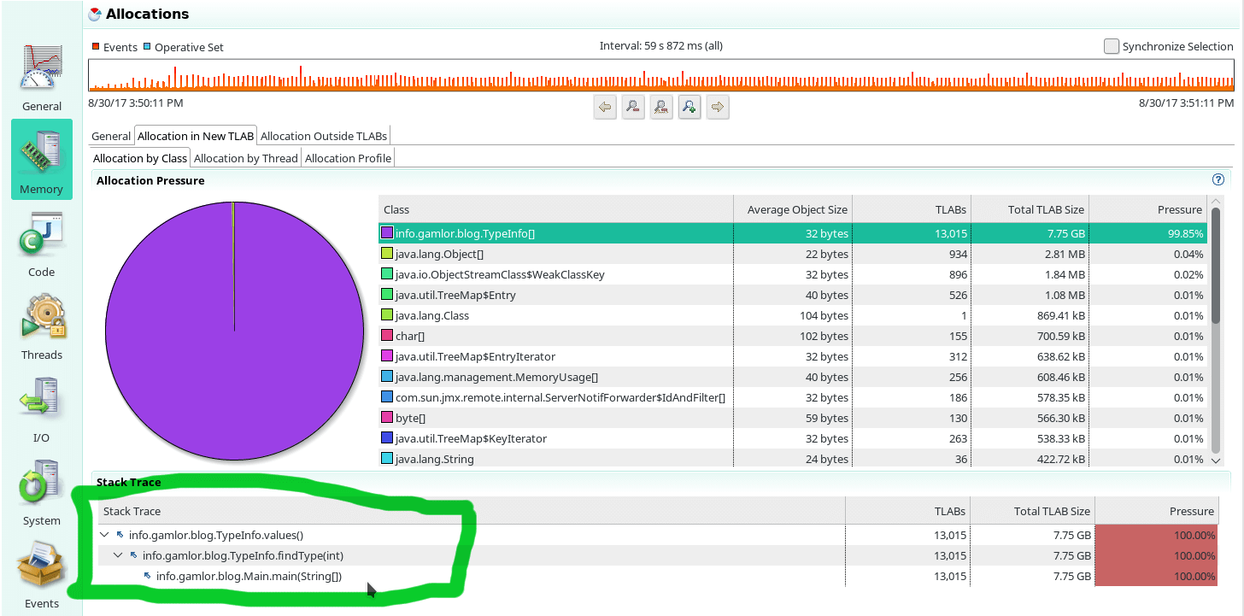Select the java.lang.management.MemoryUsage[] row
This screenshot has width=1244, height=616.
pyautogui.click(x=793, y=377)
